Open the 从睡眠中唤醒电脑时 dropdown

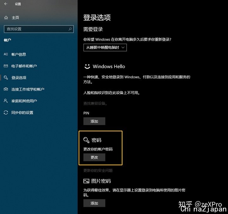point(105,47)
